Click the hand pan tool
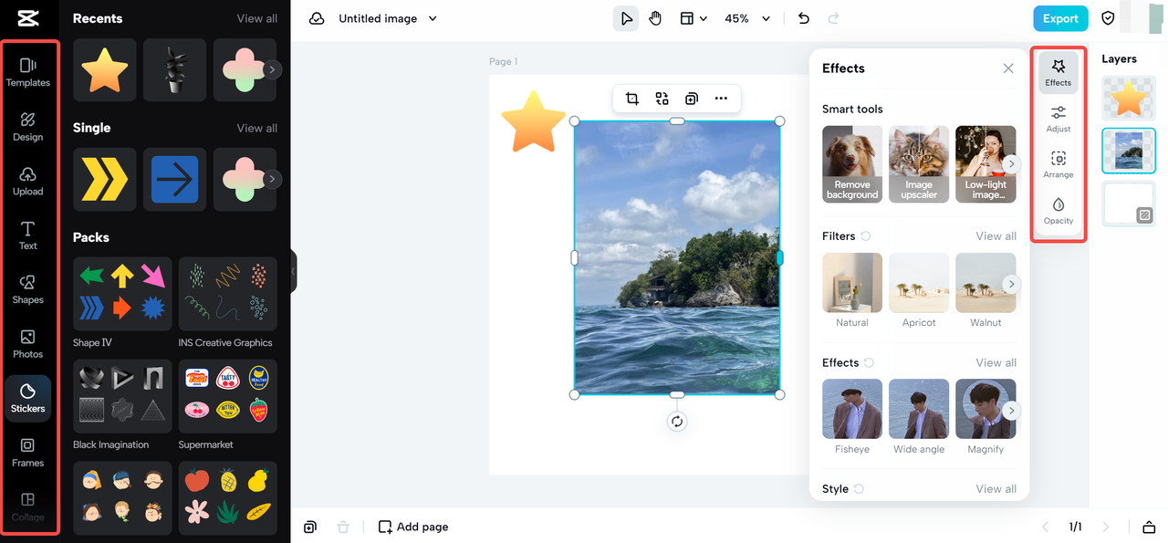The width and height of the screenshot is (1168, 543). [655, 18]
